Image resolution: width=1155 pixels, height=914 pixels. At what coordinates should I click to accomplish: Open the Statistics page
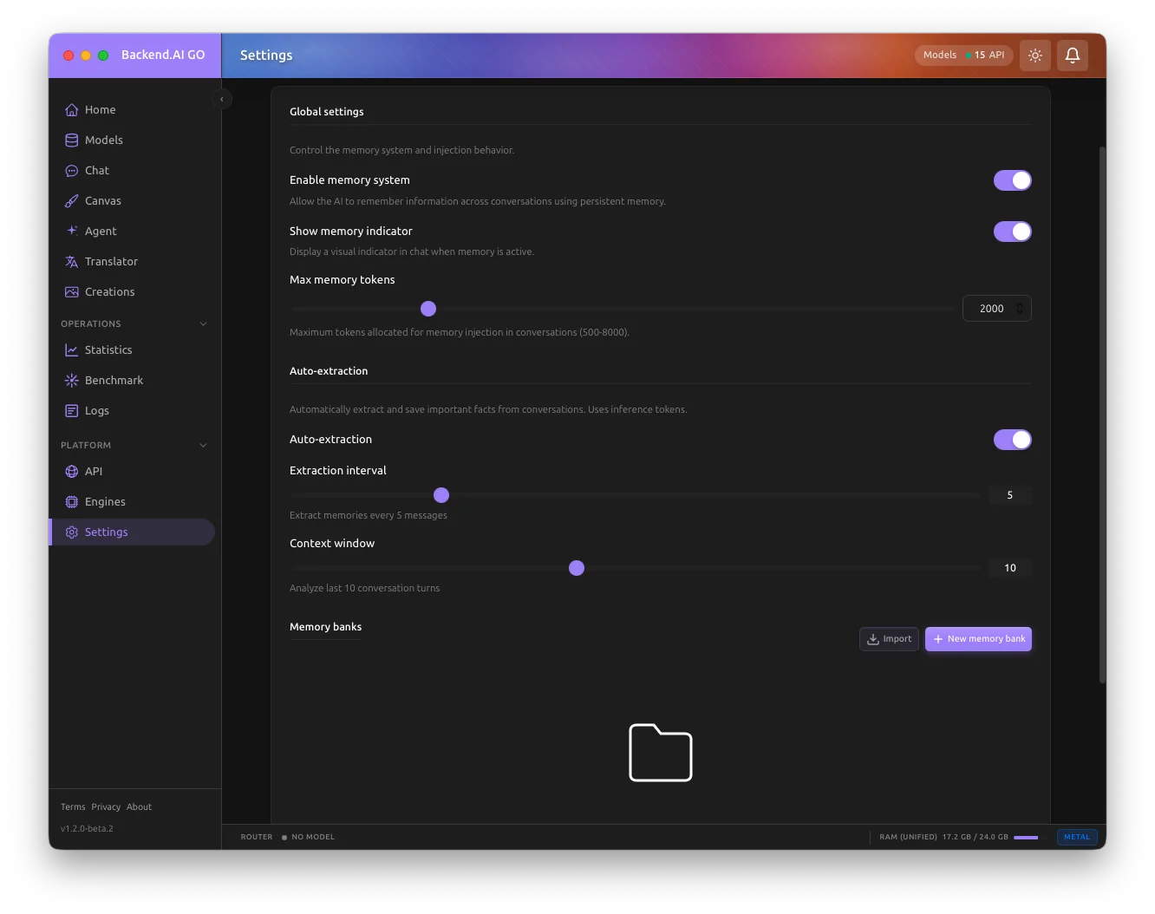108,349
